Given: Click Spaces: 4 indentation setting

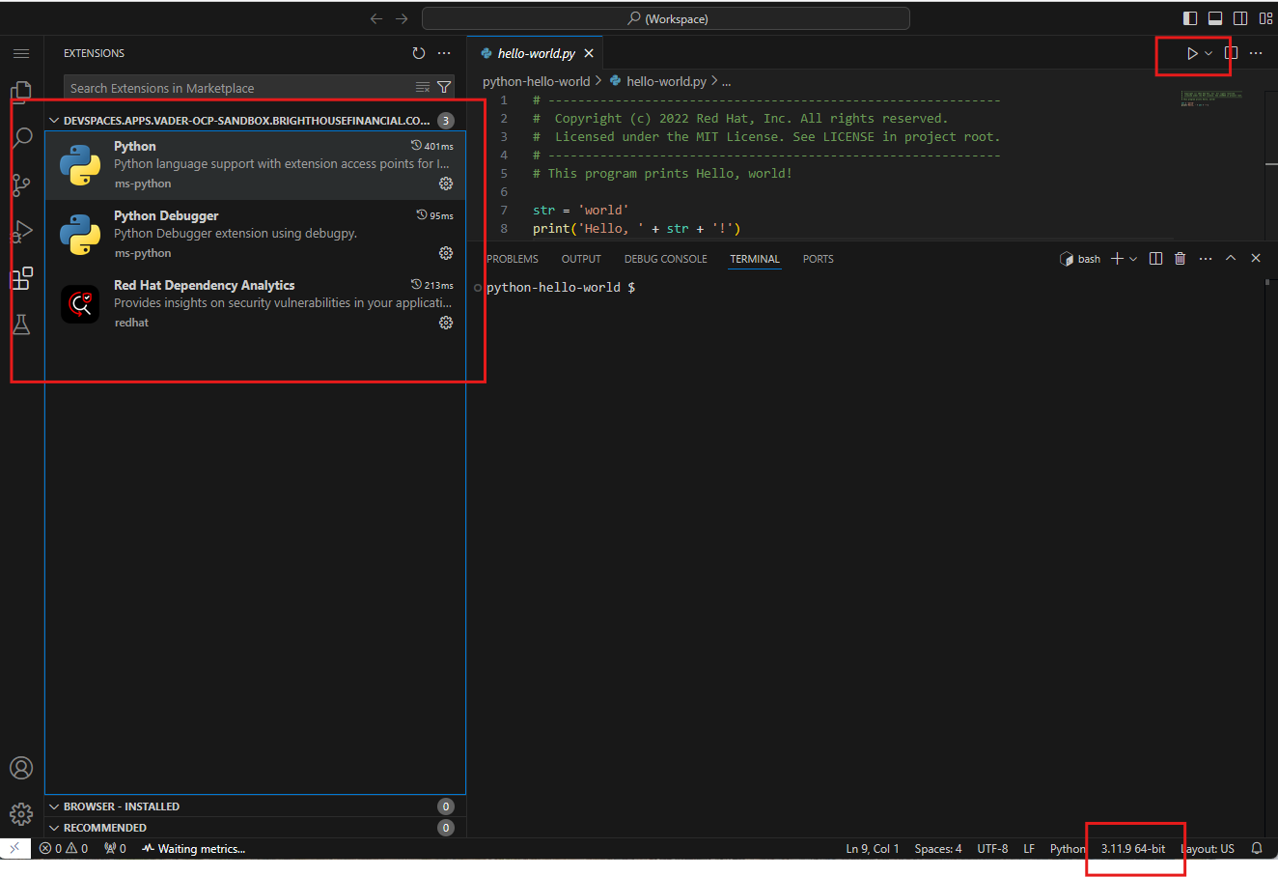Looking at the screenshot, I should (937, 849).
